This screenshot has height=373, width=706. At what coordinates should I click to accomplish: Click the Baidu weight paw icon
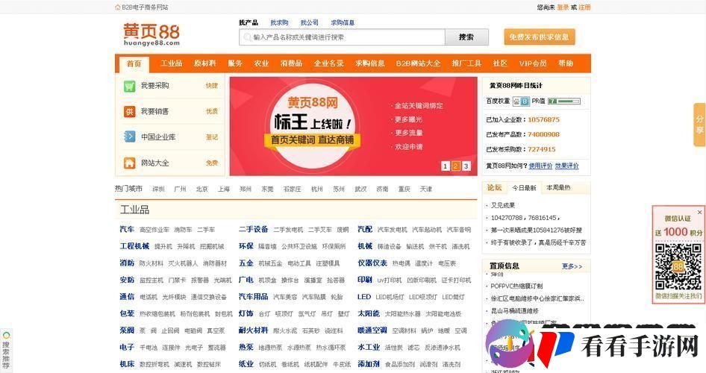pos(516,101)
